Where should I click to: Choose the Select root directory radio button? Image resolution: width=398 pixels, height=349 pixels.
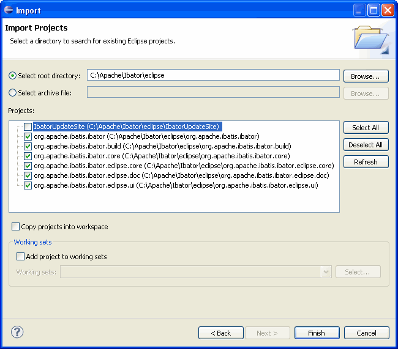12,76
